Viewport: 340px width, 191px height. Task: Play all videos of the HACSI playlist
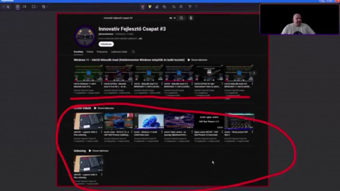tap(198, 60)
